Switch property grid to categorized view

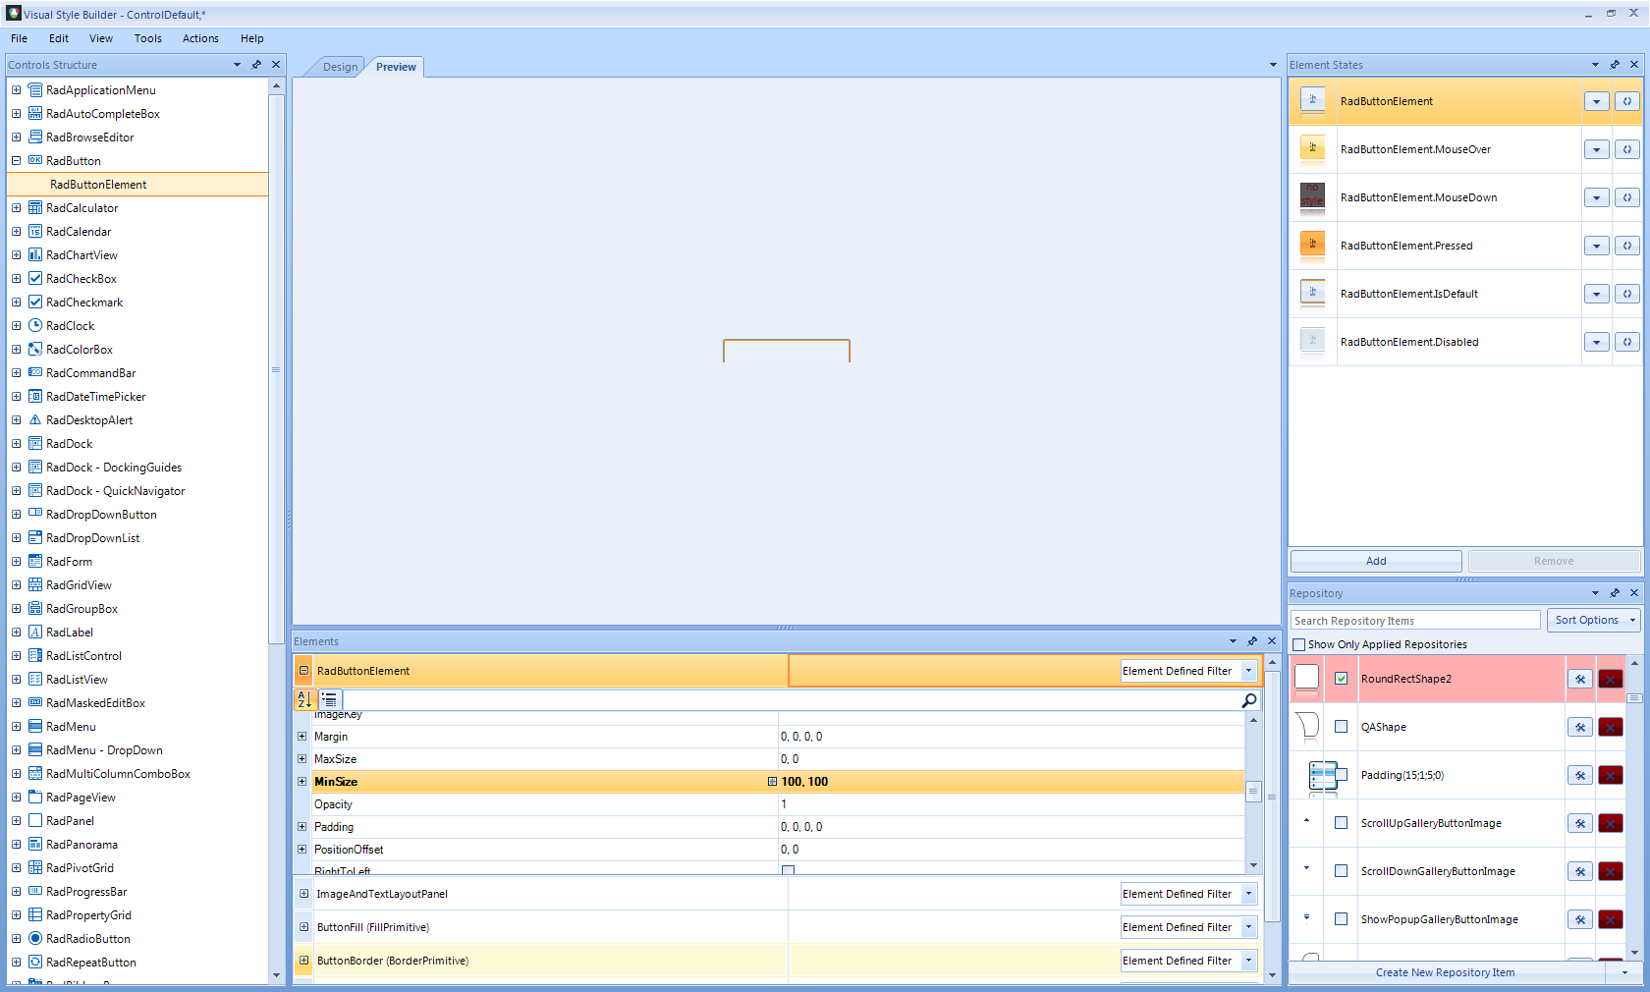coord(329,699)
